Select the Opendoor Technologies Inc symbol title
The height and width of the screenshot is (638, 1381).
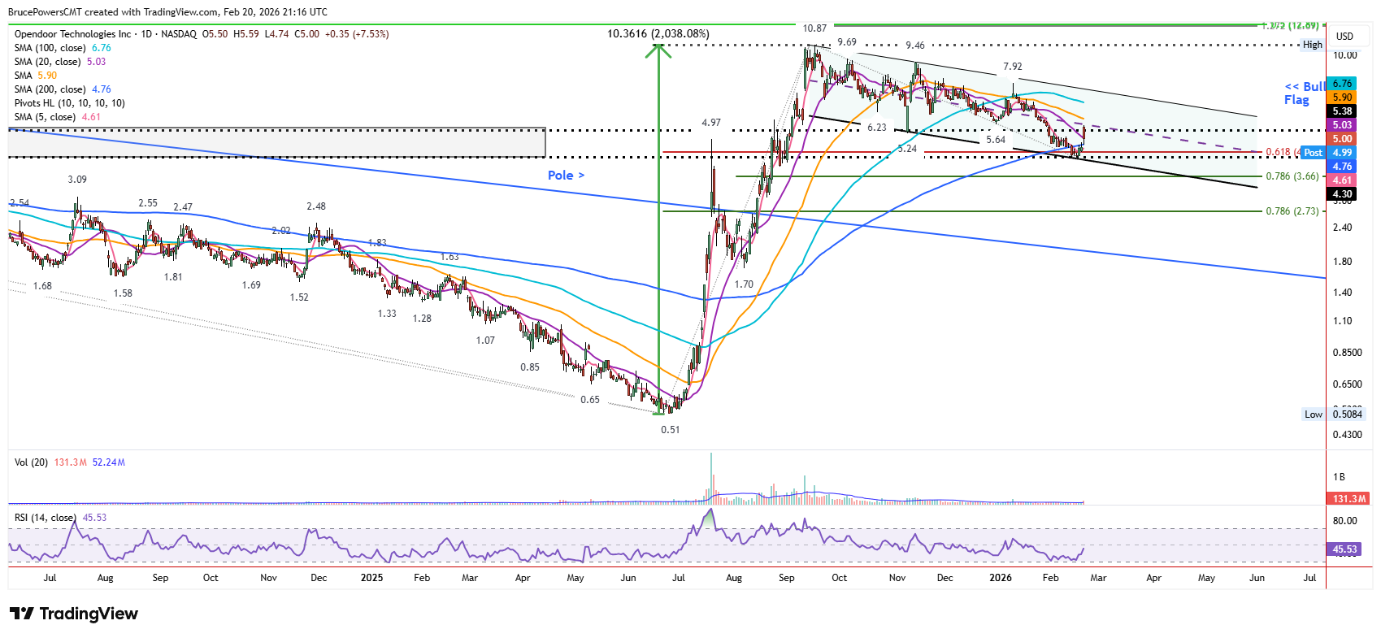(x=72, y=34)
